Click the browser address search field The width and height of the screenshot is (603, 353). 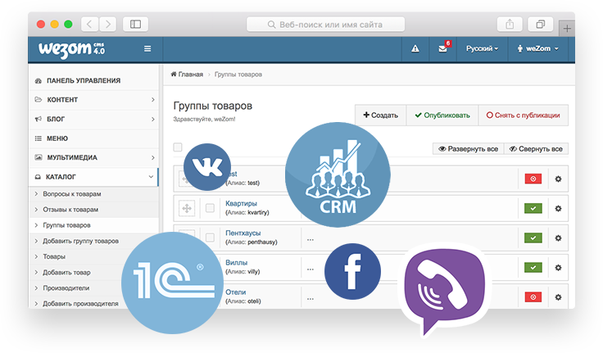coord(325,25)
